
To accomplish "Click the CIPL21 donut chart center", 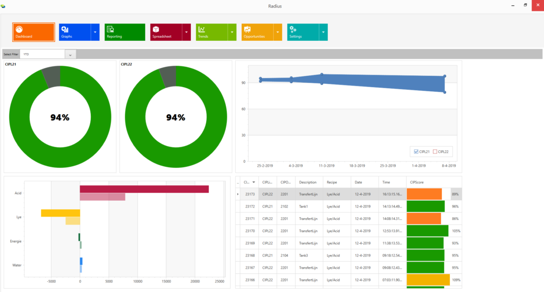I will coord(59,117).
